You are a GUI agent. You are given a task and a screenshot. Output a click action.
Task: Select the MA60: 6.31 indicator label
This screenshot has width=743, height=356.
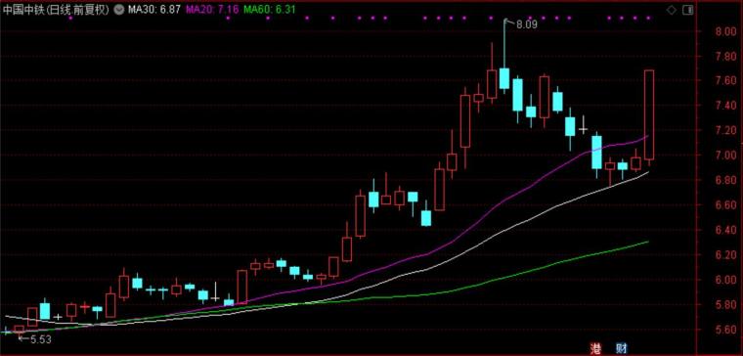click(269, 9)
